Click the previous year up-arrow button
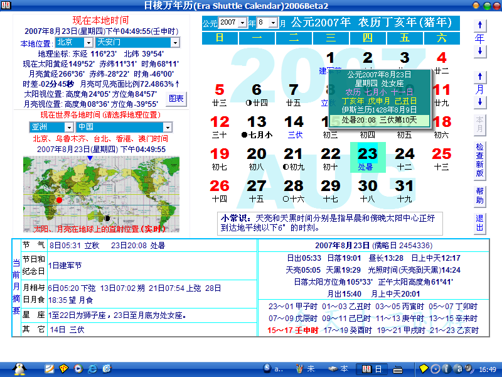 click(480, 25)
